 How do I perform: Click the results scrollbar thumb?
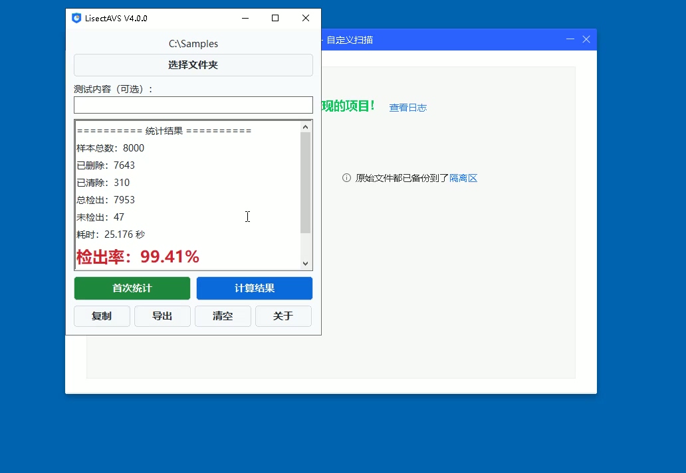[305, 182]
